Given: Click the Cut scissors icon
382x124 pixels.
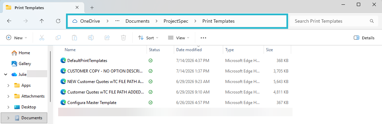Looking at the screenshot, I should 41,38.
